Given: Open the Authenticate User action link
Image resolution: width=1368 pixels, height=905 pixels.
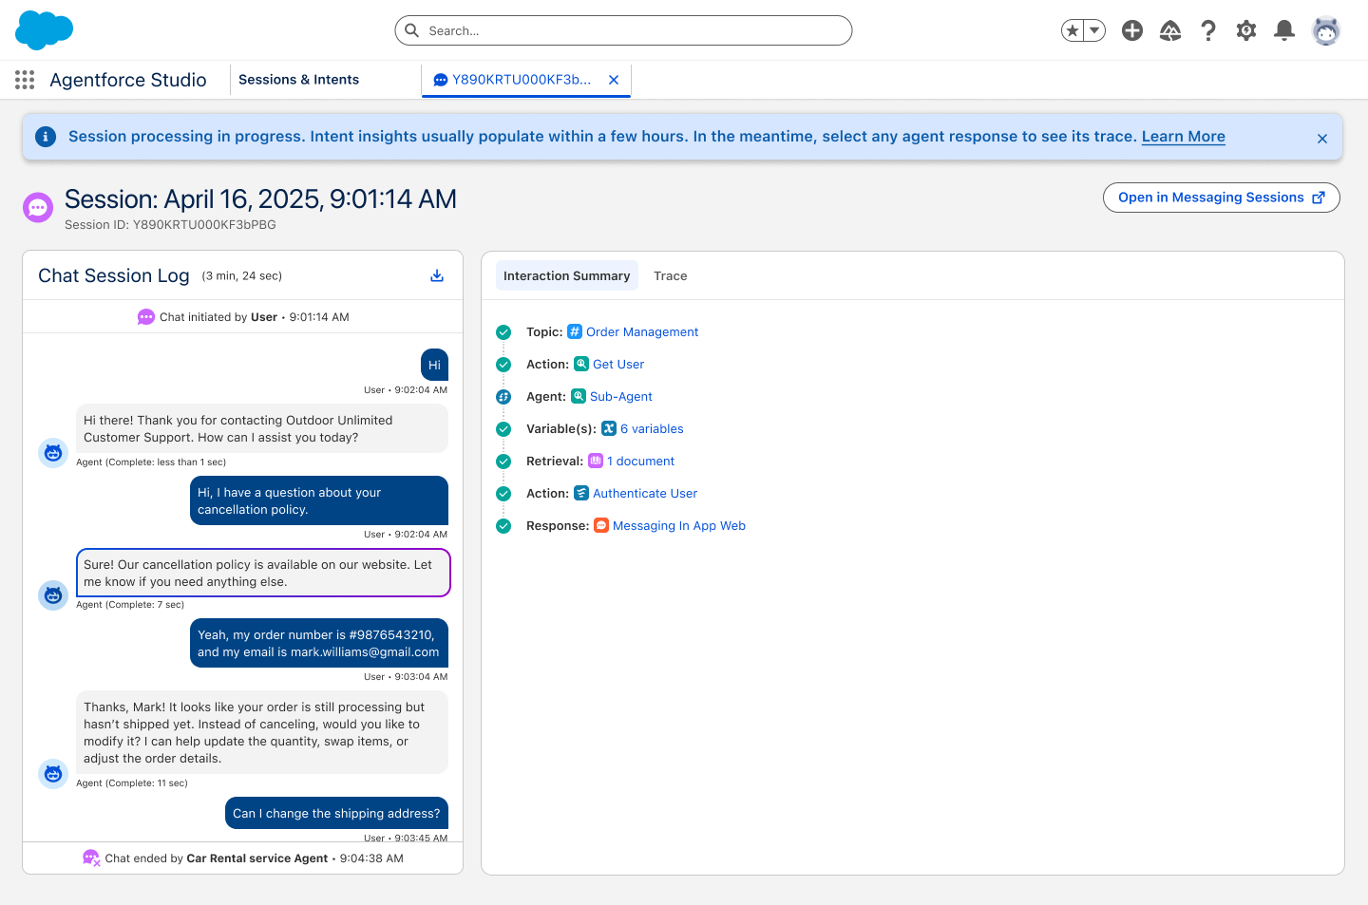Looking at the screenshot, I should 645,494.
